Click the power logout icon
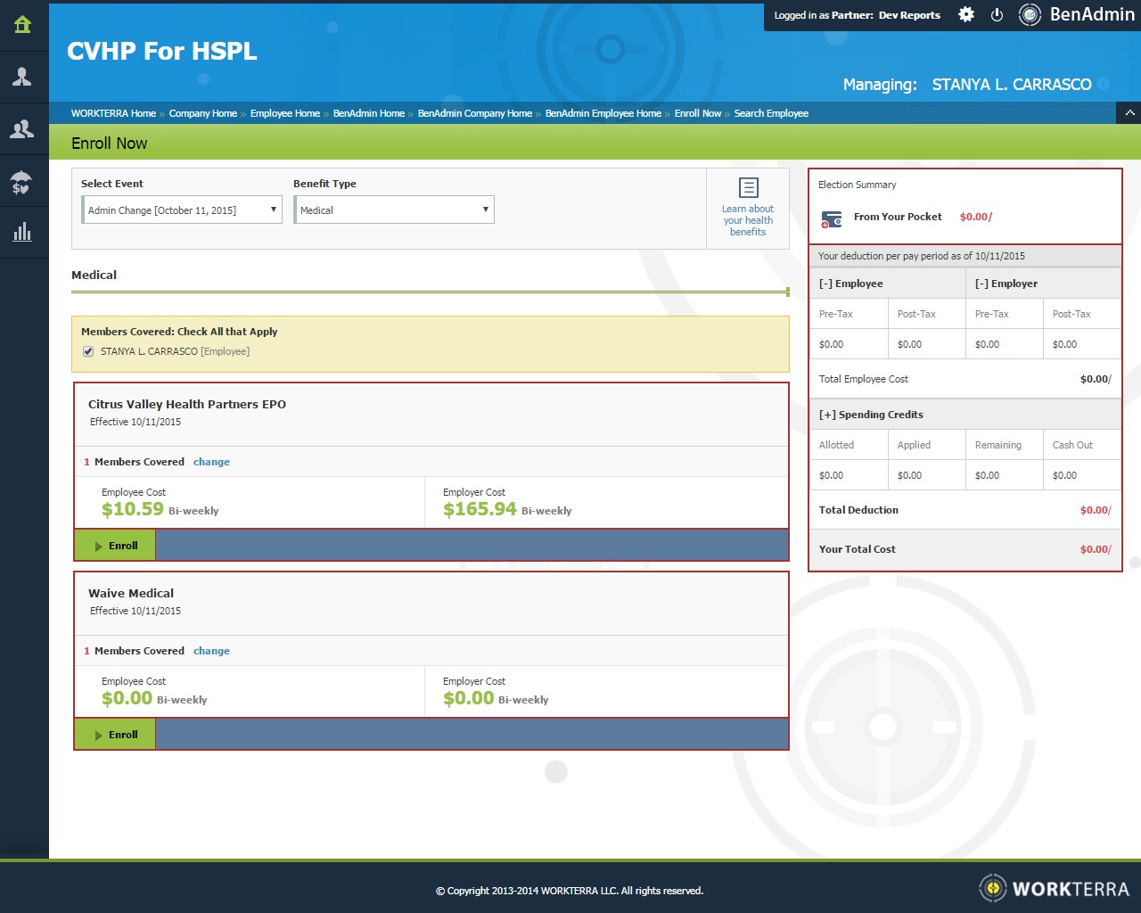 coord(997,15)
